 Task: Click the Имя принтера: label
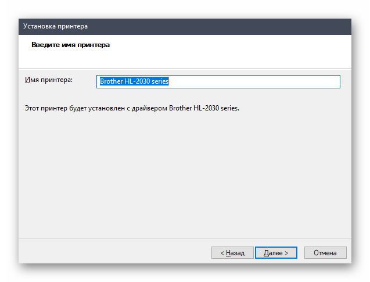(x=49, y=80)
